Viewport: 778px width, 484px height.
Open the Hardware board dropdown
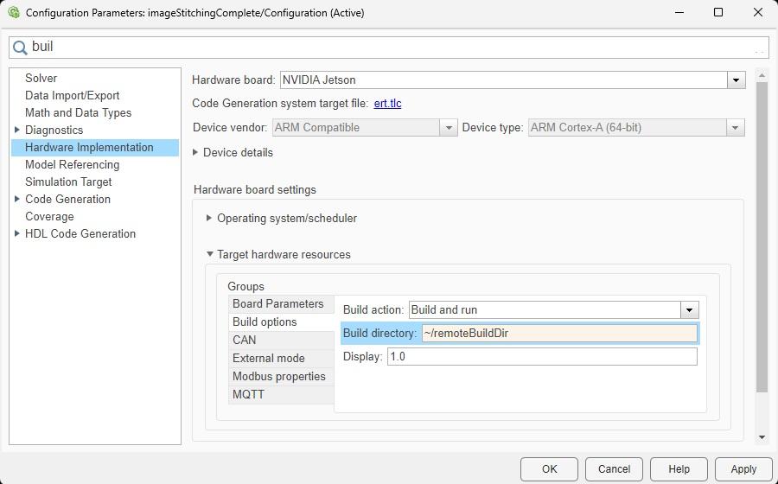tap(736, 80)
